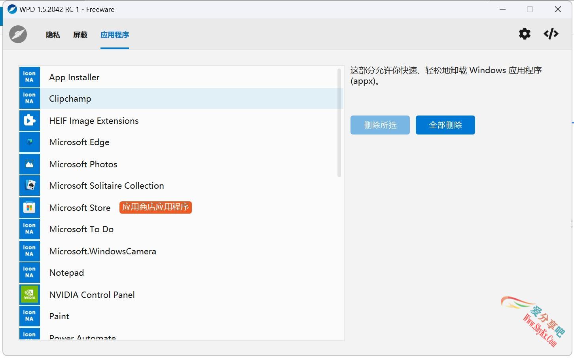Click Clipchamp's Icon NA tile
Viewport: 574px width, 358px height.
[30, 98]
